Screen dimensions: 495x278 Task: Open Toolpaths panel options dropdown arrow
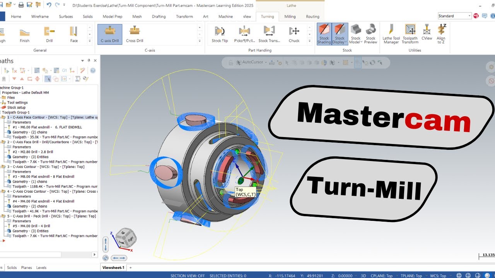click(82, 61)
